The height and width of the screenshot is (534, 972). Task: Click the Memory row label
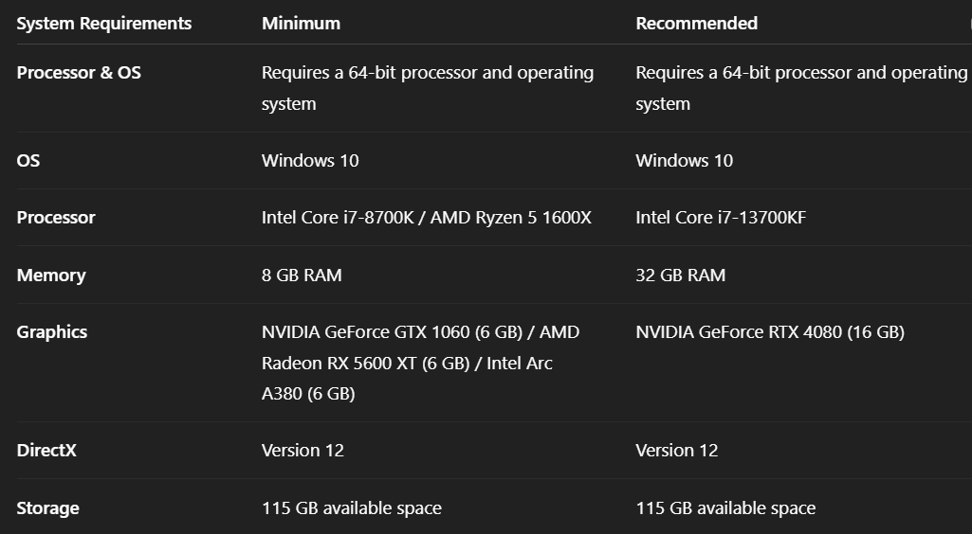(51, 276)
